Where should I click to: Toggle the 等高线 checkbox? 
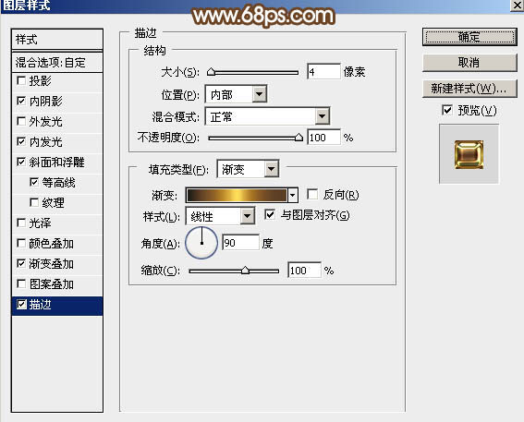click(34, 182)
